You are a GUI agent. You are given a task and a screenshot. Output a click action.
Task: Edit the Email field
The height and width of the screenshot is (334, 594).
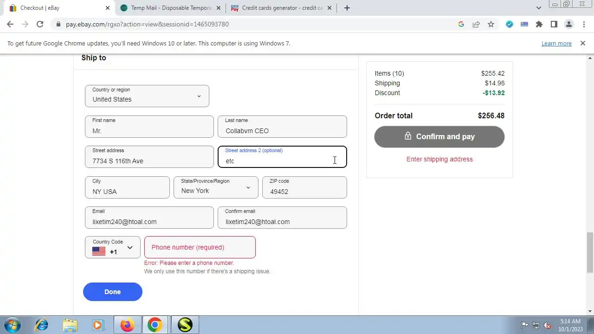pos(149,218)
